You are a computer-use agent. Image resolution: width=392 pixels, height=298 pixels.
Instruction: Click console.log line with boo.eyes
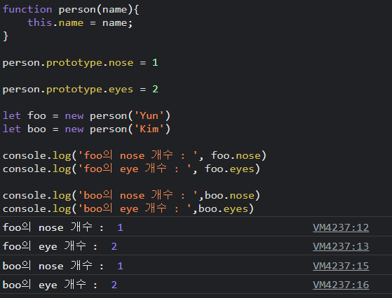tap(128, 208)
